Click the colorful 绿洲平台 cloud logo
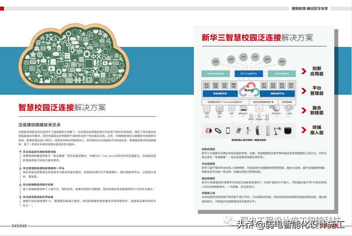 tap(249, 89)
